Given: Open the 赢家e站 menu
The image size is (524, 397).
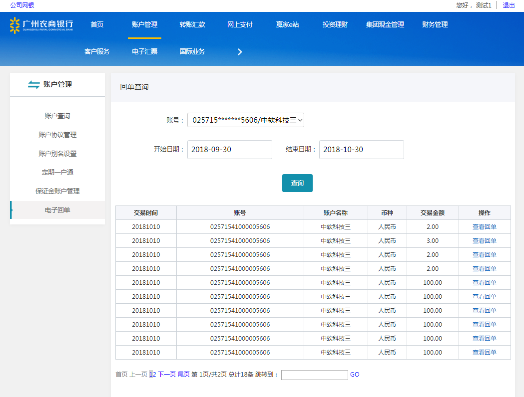Looking at the screenshot, I should tap(287, 24).
